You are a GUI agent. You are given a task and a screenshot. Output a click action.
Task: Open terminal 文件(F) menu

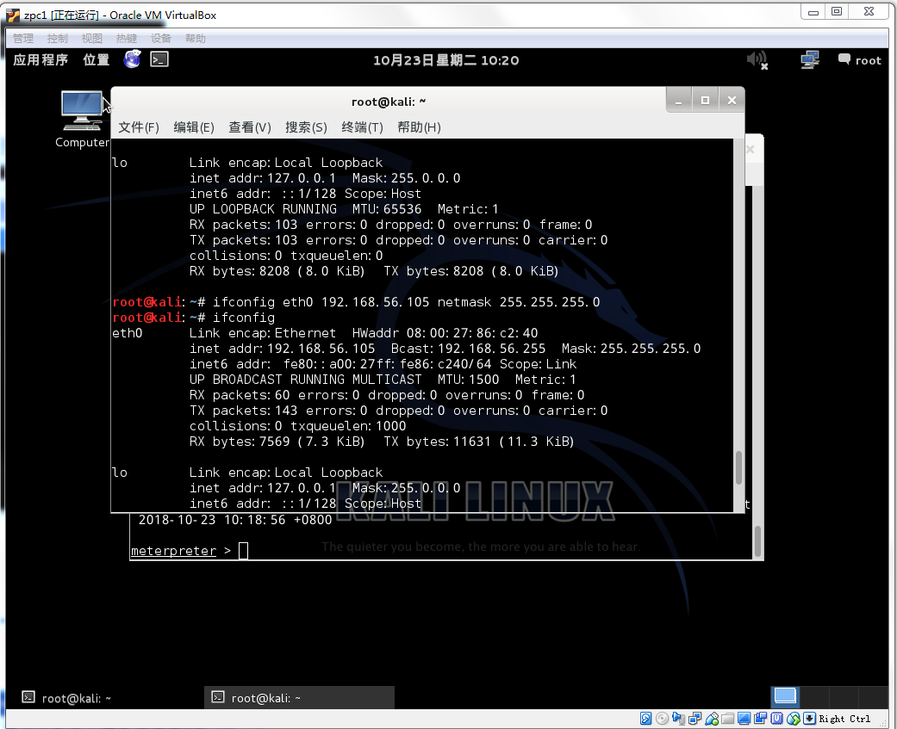pos(139,127)
